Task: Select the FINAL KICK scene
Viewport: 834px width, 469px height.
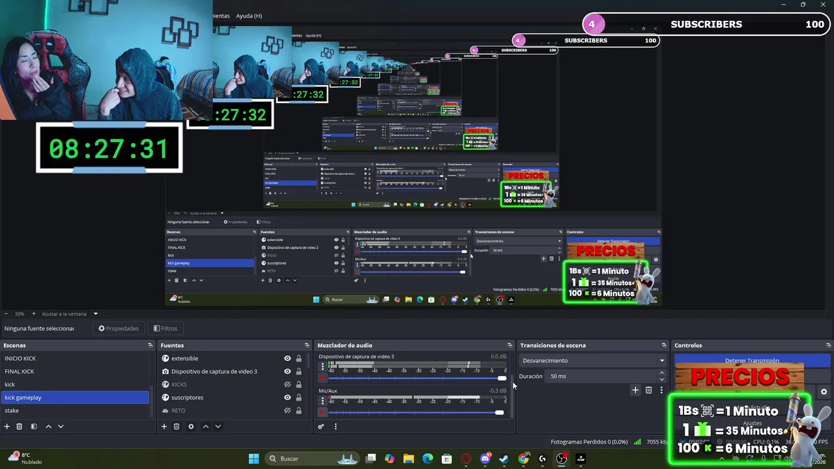Action: (x=76, y=371)
